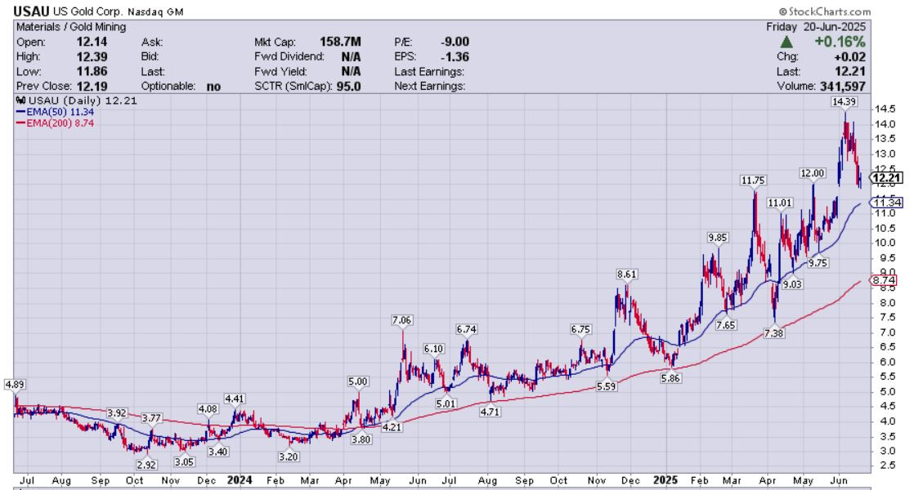The width and height of the screenshot is (914, 490).
Task: Click the Next Earnings label
Action: 429,86
